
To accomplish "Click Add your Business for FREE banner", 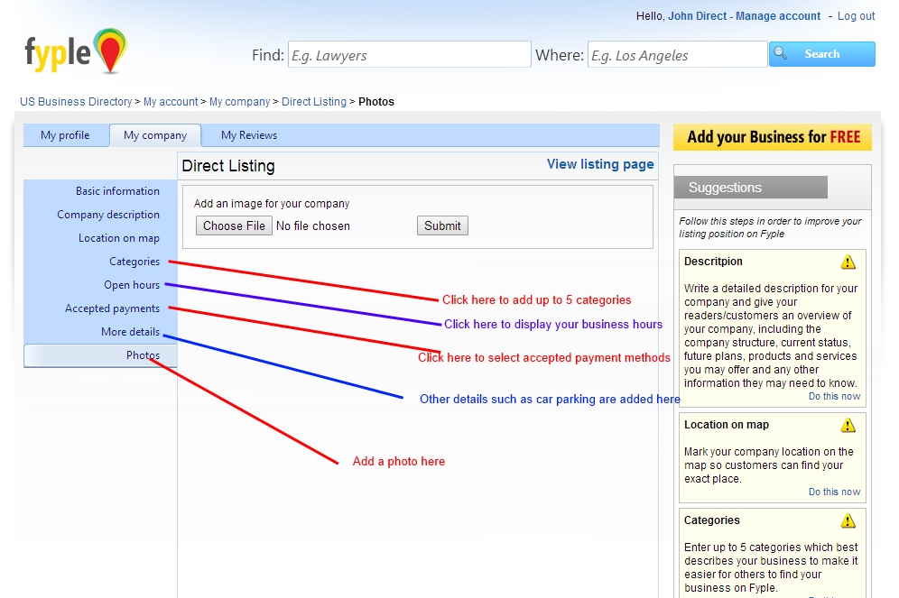I will (773, 137).
